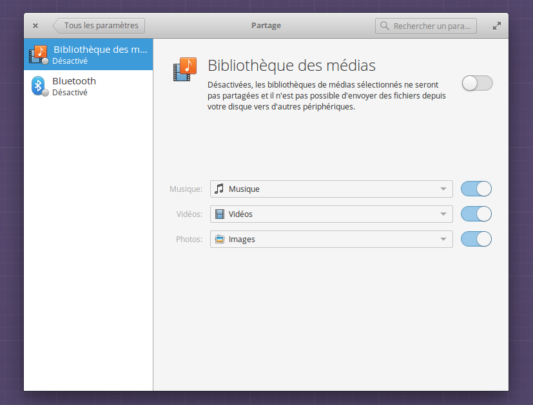Screen dimensions: 533x405
Task: Open the Musique folder dropdown
Action: click(331, 189)
